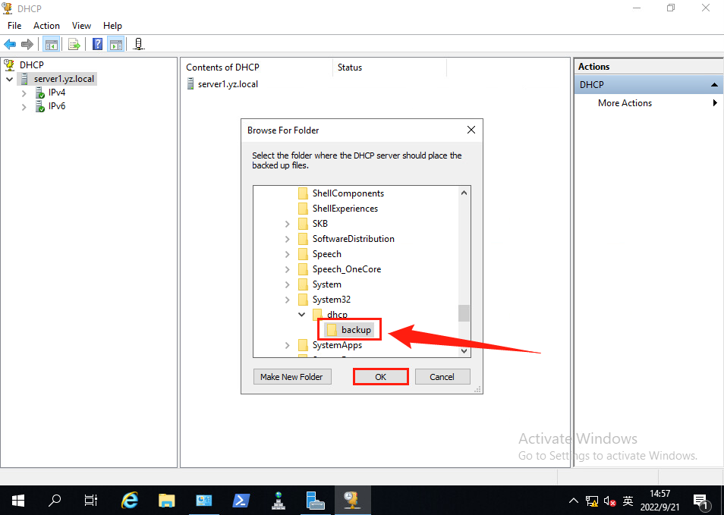Open the View menu
724x515 pixels.
81,26
